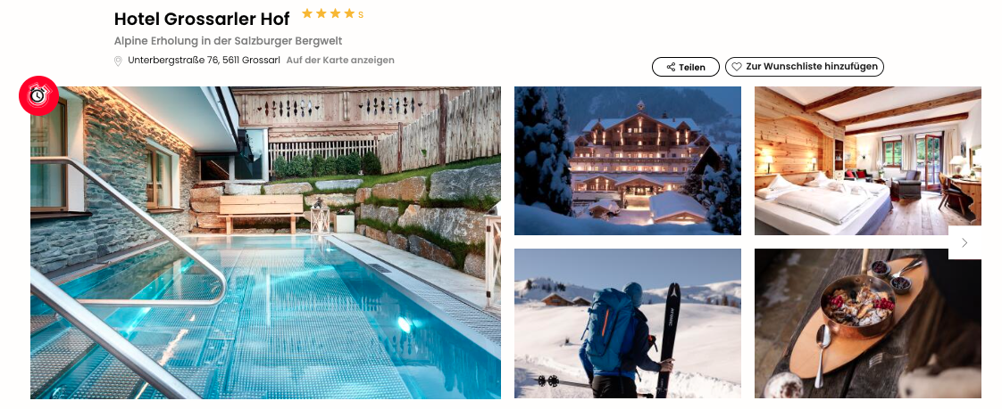Click the superior 's' marker after the stars
This screenshot has height=409, width=1002.
(x=361, y=14)
